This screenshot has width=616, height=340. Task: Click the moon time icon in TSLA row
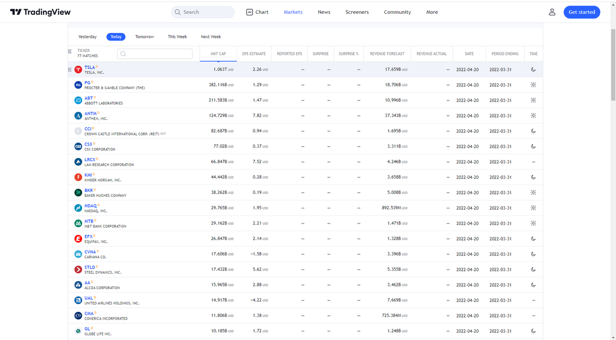[533, 69]
